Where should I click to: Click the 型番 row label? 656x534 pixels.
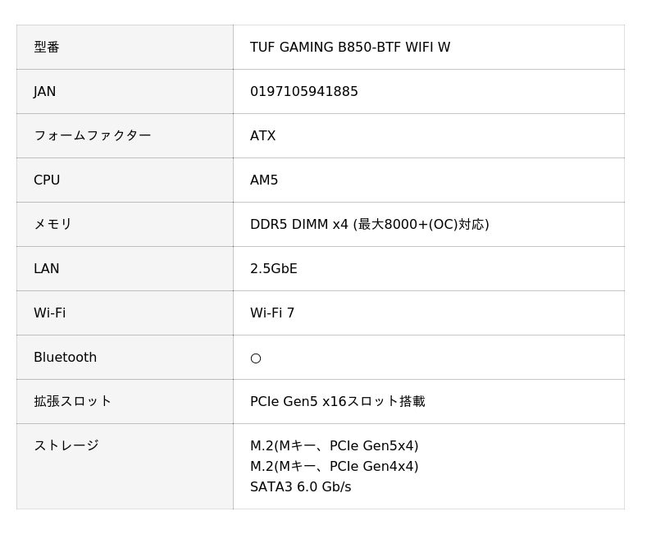[47, 48]
